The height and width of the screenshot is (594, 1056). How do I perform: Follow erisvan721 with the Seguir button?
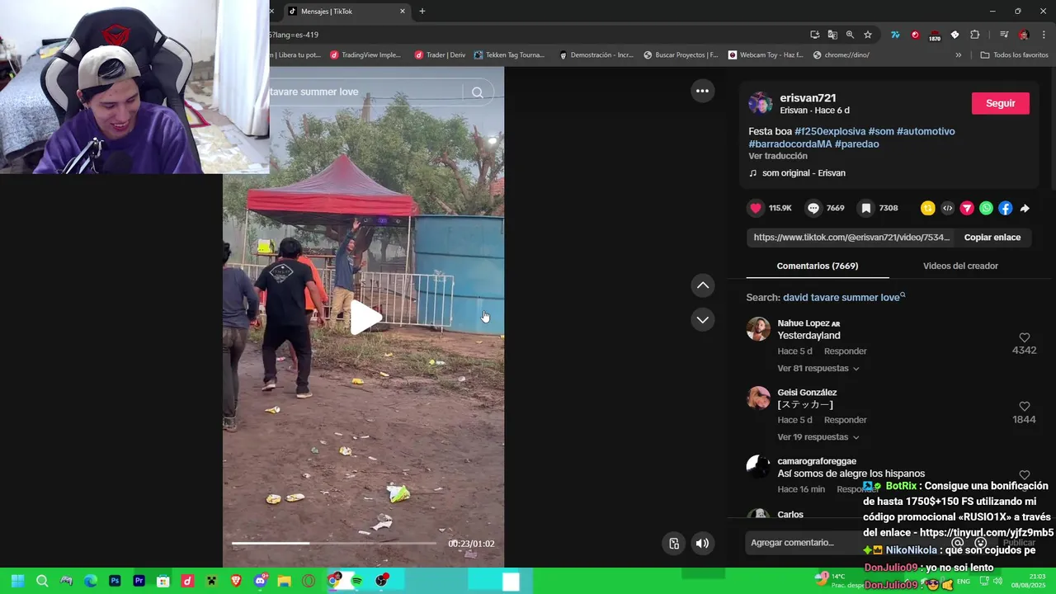click(x=1000, y=103)
